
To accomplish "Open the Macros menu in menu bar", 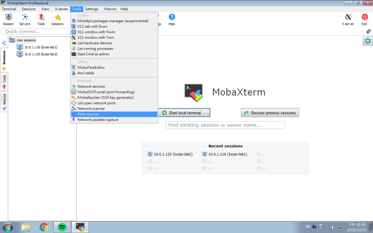I will coord(110,9).
